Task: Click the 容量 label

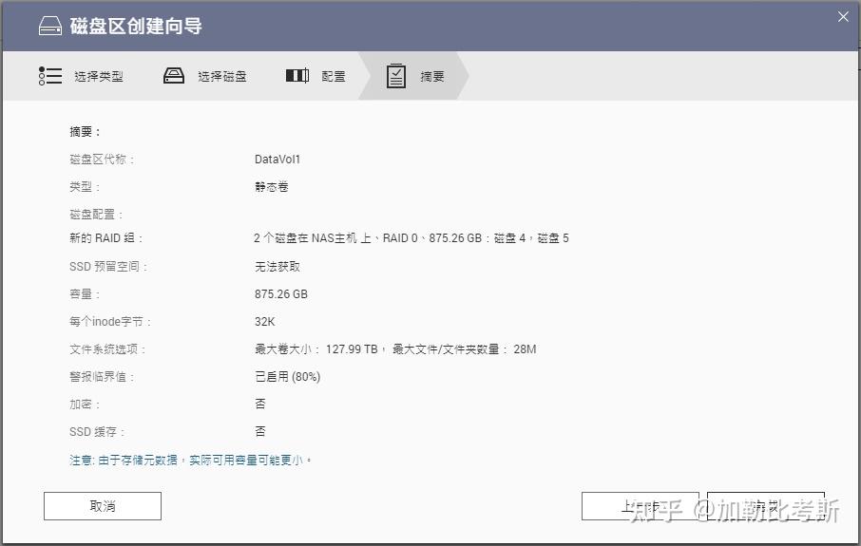Action: click(85, 294)
